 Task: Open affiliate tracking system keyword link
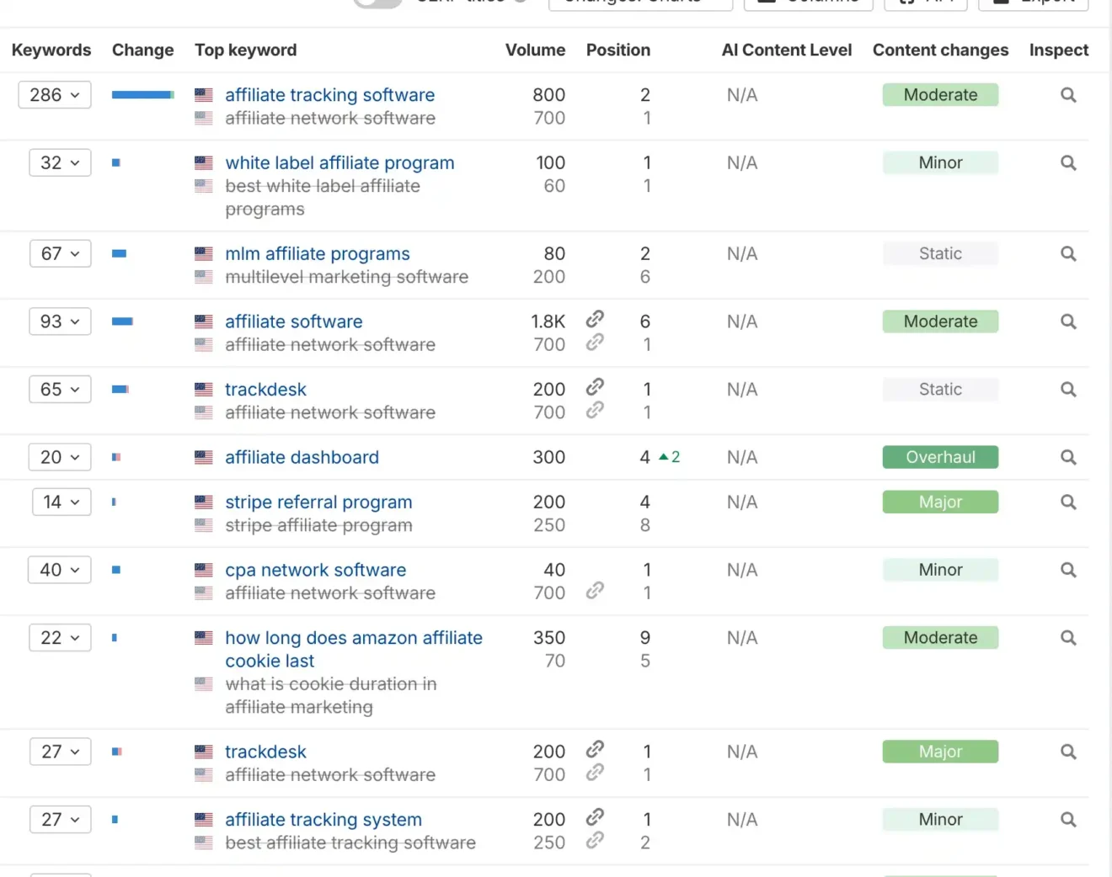point(323,820)
